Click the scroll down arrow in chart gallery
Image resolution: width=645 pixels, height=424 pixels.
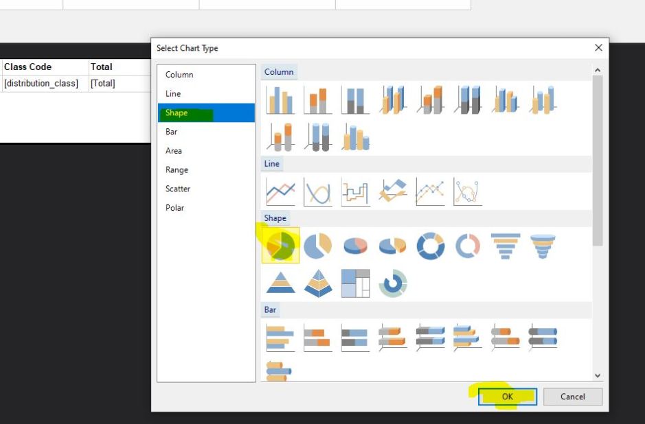pos(598,375)
